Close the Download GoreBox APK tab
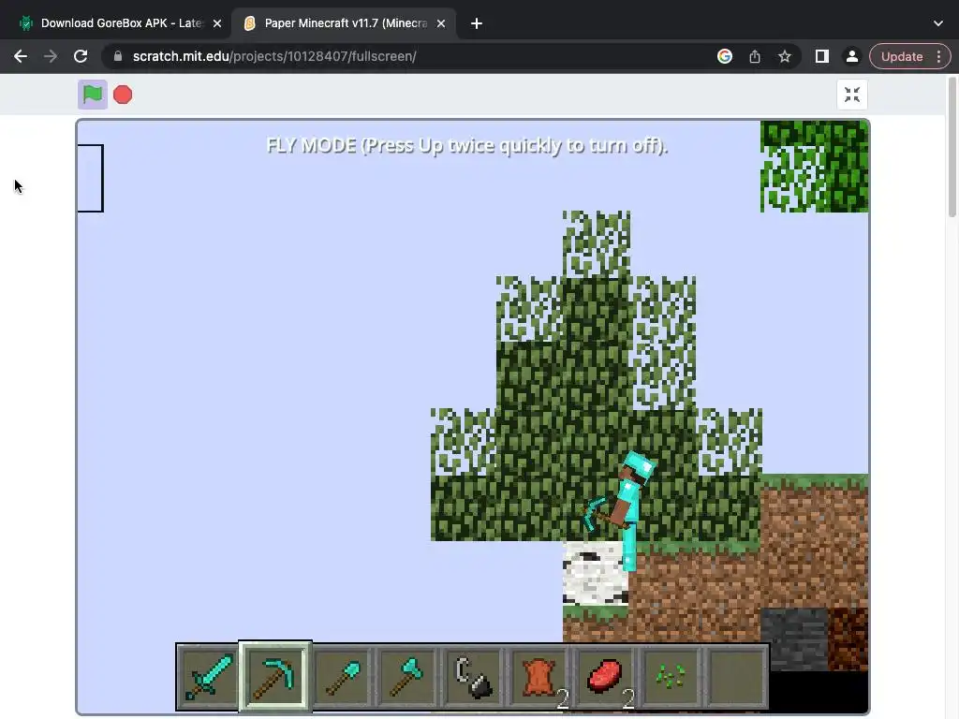 217,23
